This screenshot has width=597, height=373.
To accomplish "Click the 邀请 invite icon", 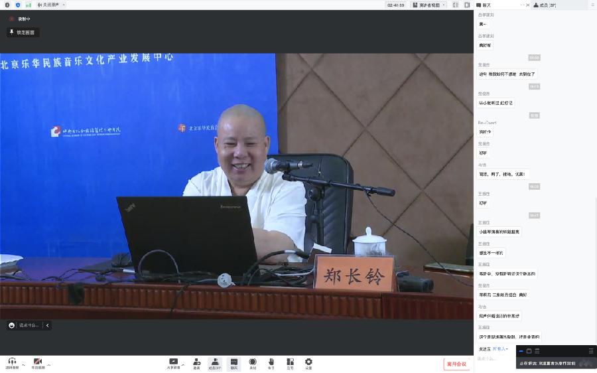I will [196, 364].
